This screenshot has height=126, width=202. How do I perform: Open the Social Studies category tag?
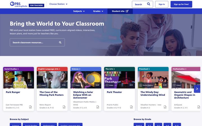[12, 69]
